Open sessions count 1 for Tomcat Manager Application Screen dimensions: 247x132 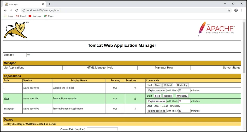coord(135,109)
